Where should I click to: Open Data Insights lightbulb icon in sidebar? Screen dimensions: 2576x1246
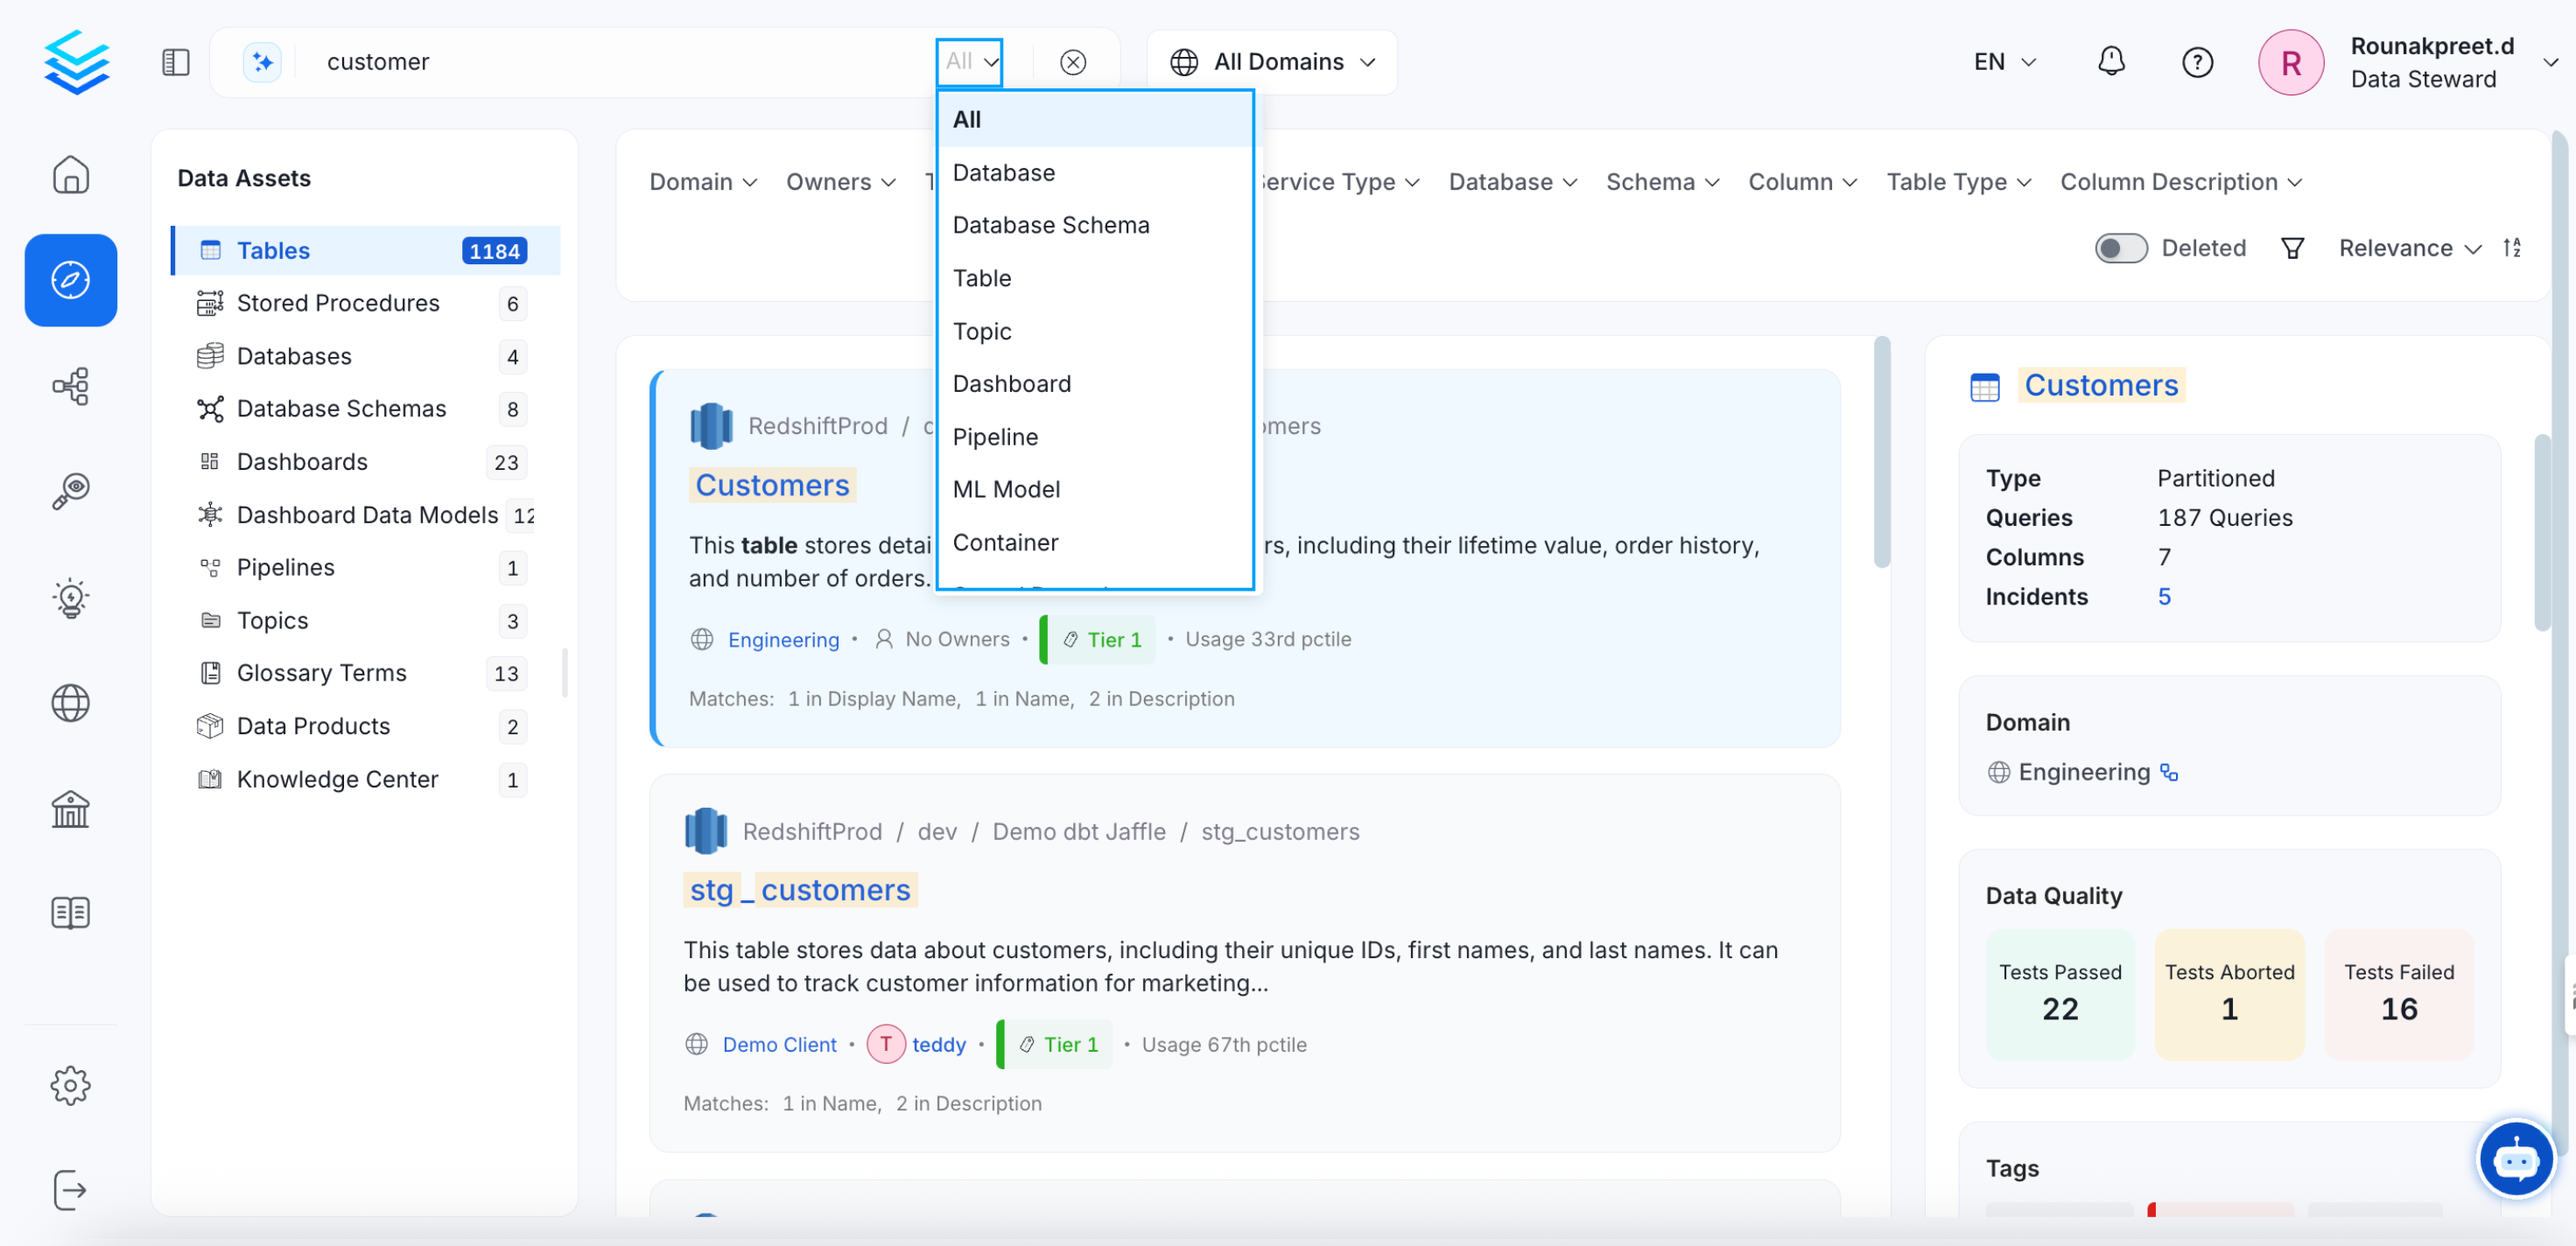[70, 598]
